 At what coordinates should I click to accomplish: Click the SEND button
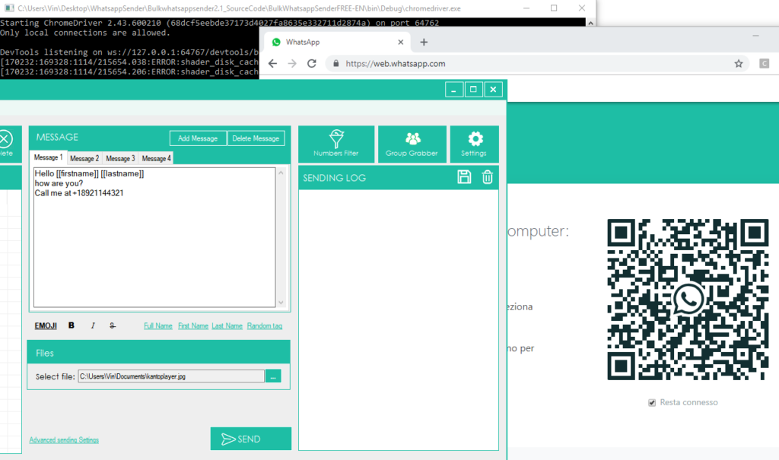pos(250,439)
